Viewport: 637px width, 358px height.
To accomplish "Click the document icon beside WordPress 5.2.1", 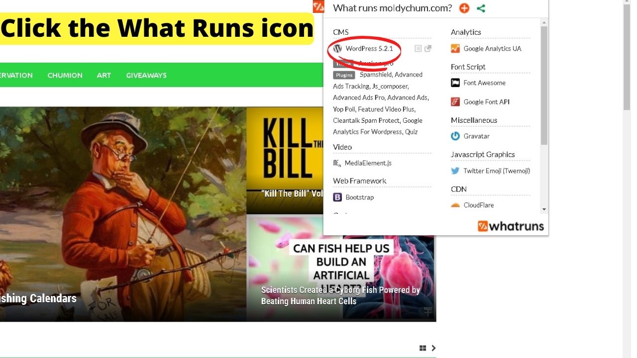I will click(418, 49).
